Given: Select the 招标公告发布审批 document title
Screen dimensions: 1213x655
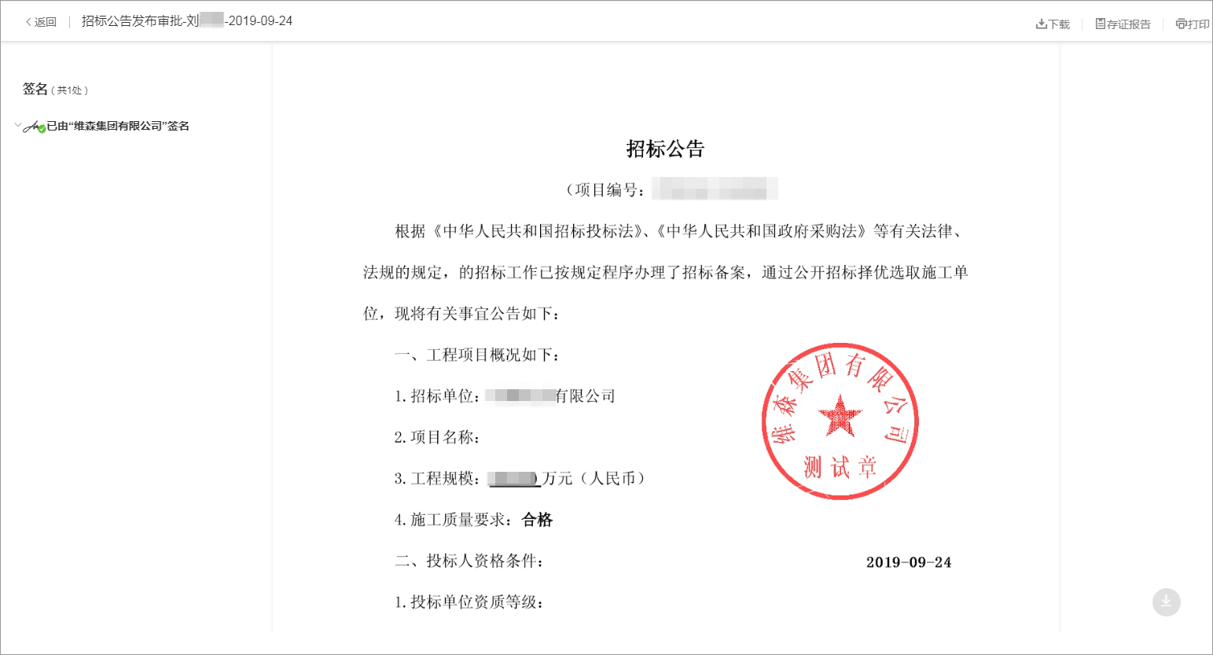Looking at the screenshot, I should point(186,21).
